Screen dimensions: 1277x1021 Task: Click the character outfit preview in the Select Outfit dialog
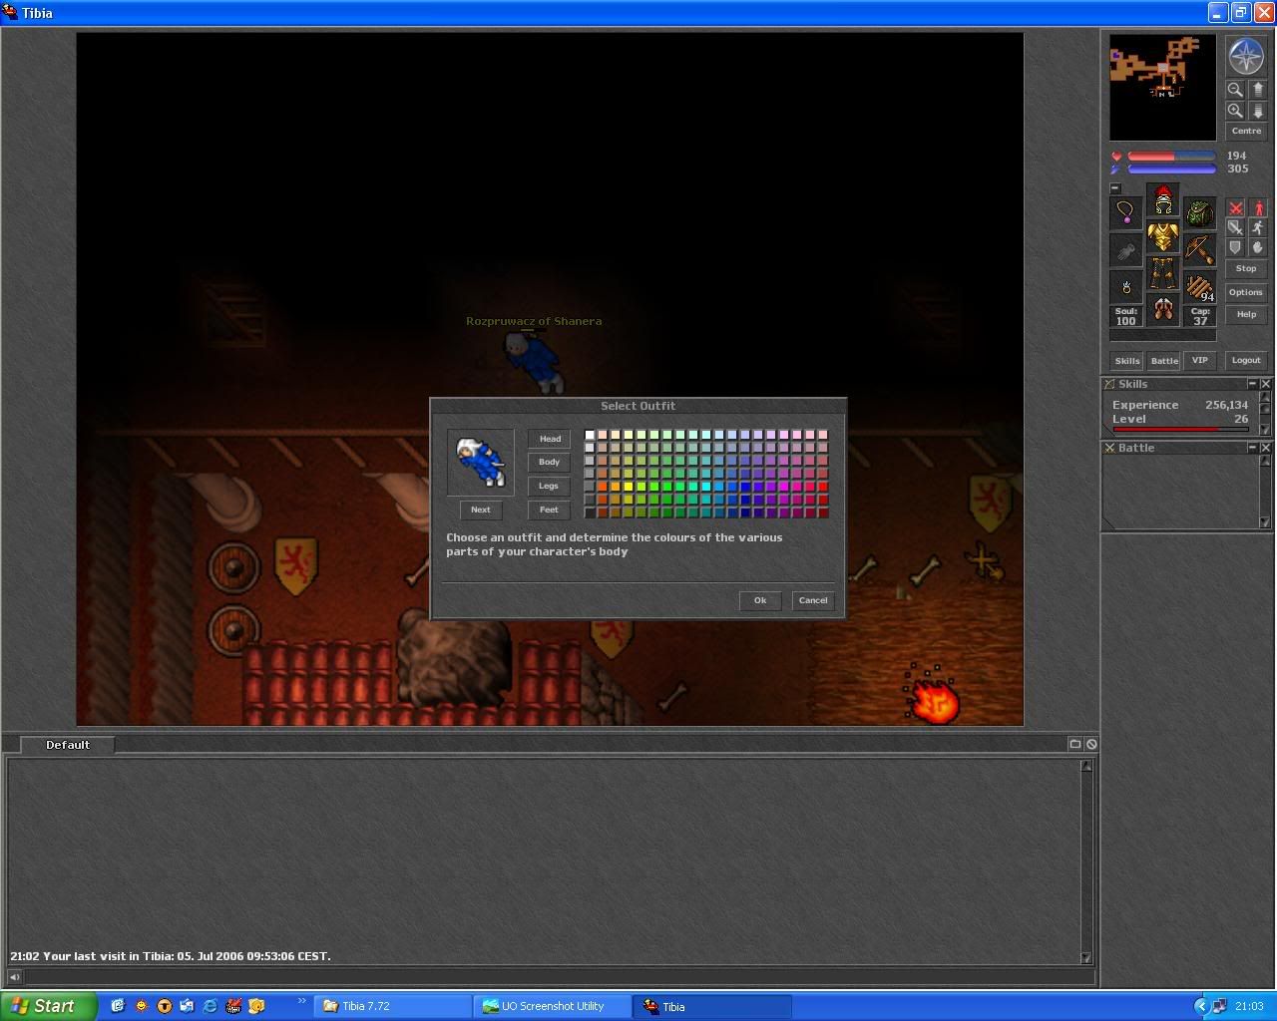click(481, 462)
